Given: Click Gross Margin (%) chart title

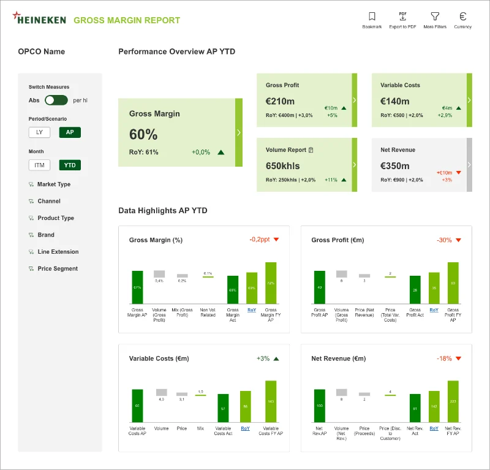Looking at the screenshot, I should tap(156, 240).
